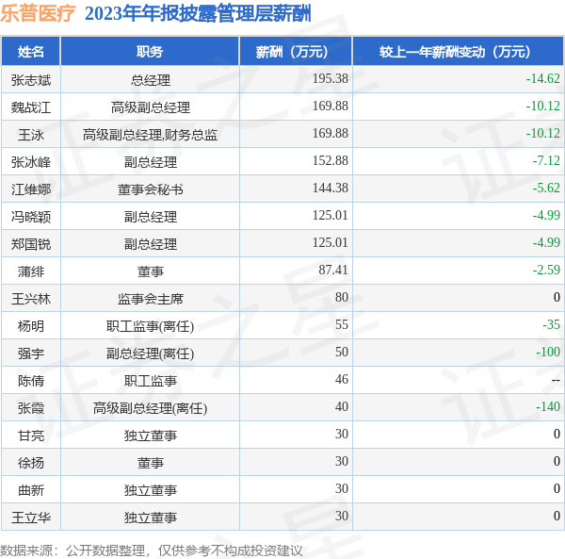Click the name cell 杨明
The width and height of the screenshot is (565, 559).
(x=31, y=326)
